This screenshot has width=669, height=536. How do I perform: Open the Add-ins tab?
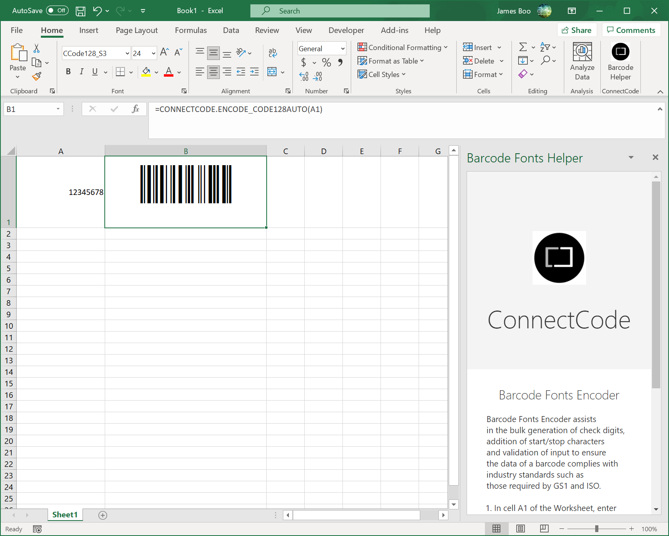click(x=394, y=30)
